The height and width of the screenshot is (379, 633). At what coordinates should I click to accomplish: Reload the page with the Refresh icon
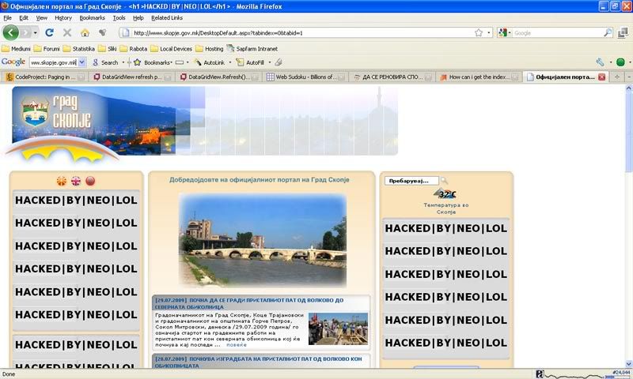point(49,32)
